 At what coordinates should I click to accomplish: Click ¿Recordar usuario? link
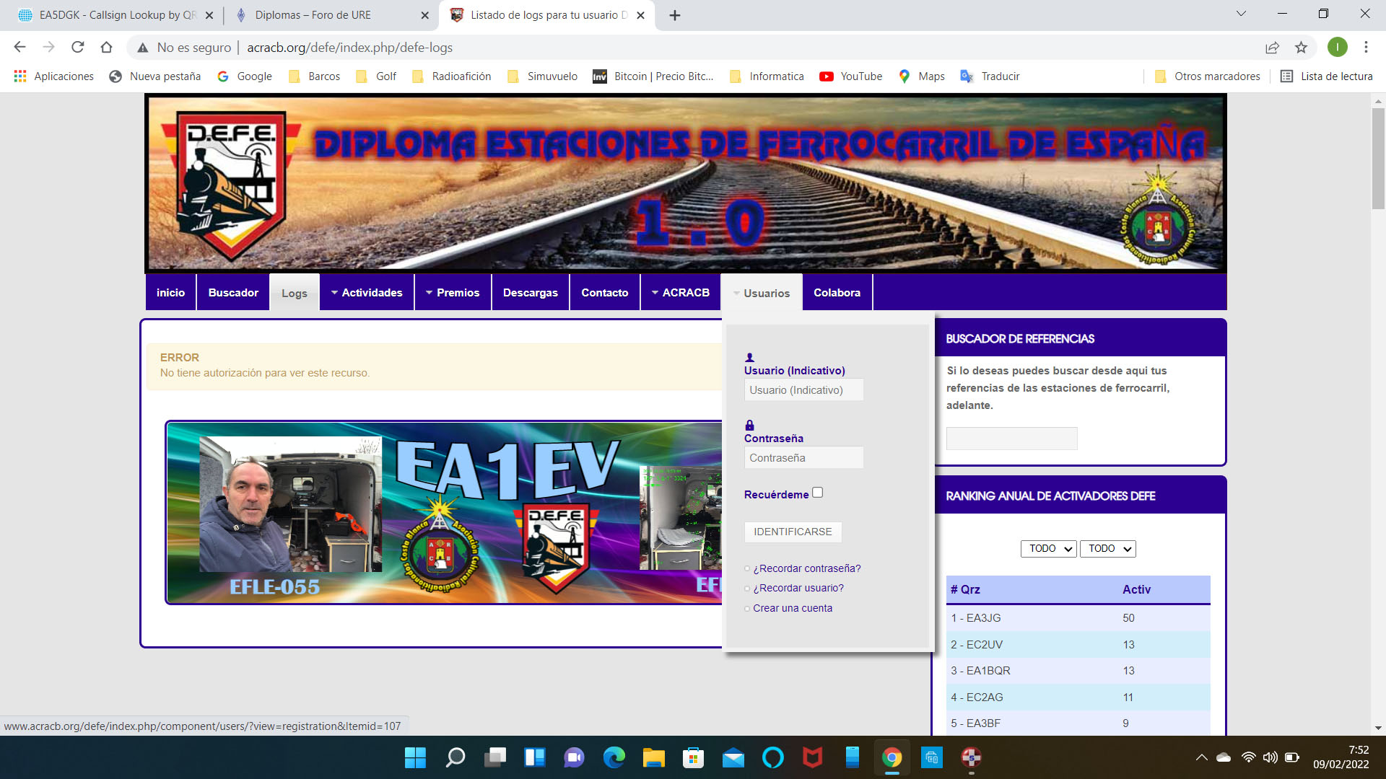(798, 588)
